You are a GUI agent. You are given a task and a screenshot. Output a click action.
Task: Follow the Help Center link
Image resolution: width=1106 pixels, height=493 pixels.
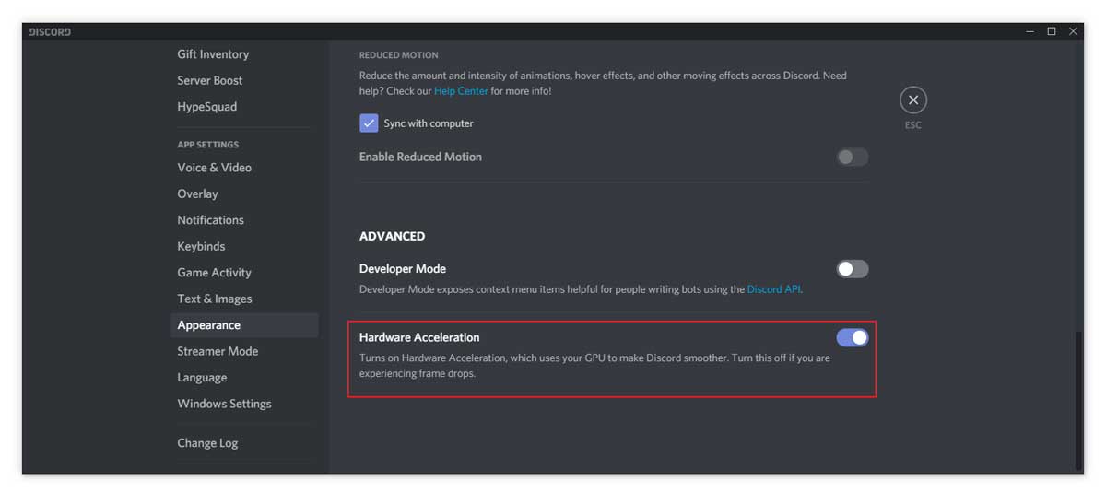tap(461, 91)
